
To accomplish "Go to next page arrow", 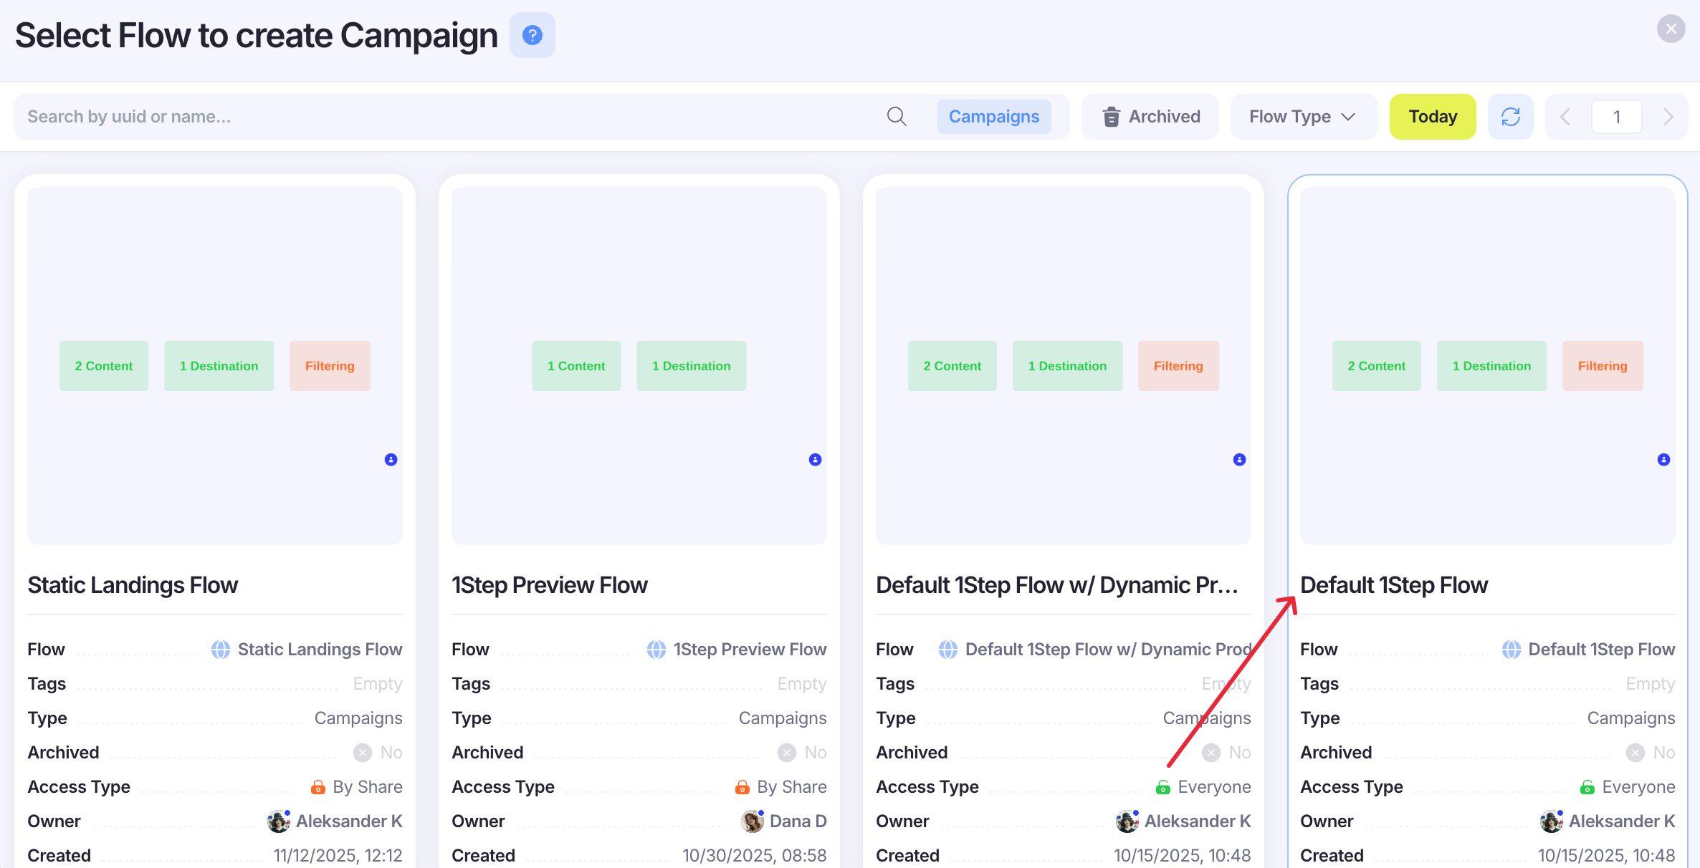I will 1668,117.
